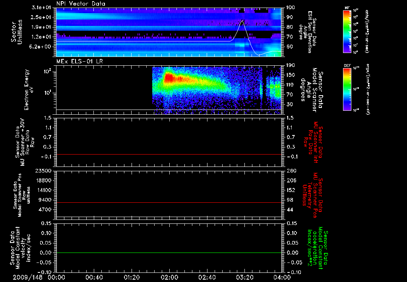Click the "2.5e+01" Sector axis tick label
This screenshot has height=282, width=407.
pos(41,17)
